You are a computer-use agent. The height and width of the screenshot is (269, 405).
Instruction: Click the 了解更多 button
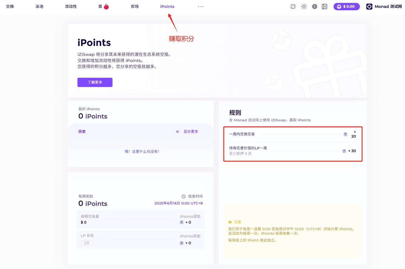95,82
